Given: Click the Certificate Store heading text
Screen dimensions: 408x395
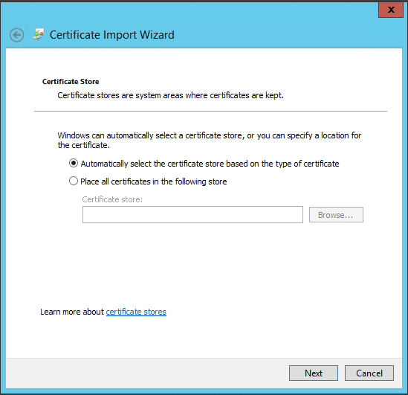Looking at the screenshot, I should 71,82.
